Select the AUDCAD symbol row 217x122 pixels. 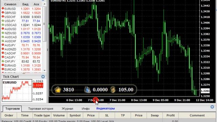coord(21,37)
